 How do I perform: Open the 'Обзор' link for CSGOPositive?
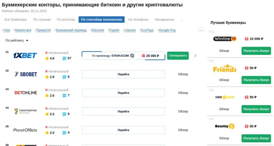183,111
